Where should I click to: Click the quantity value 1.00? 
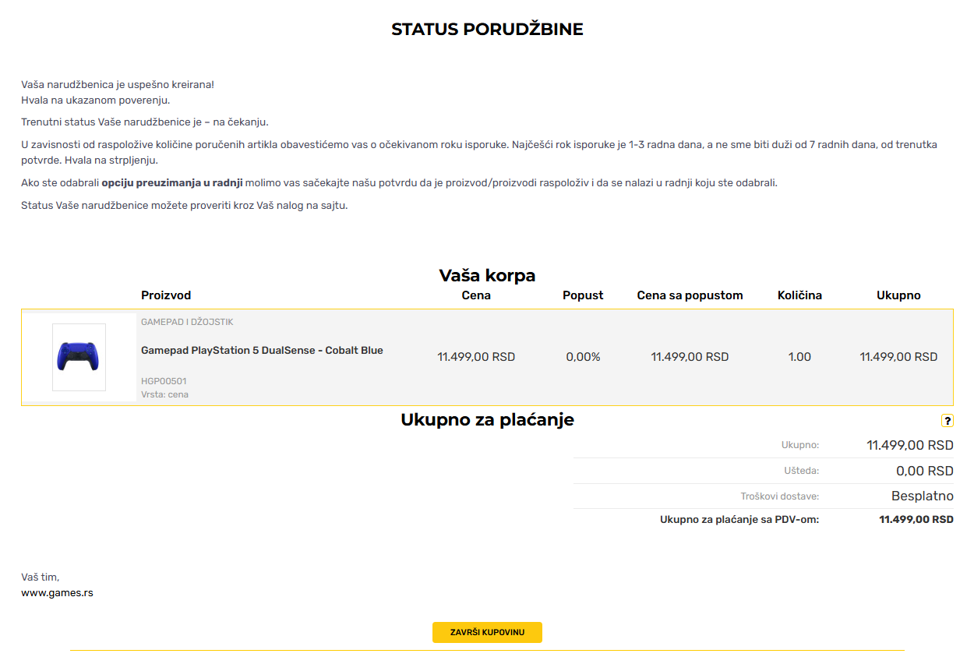coord(799,357)
